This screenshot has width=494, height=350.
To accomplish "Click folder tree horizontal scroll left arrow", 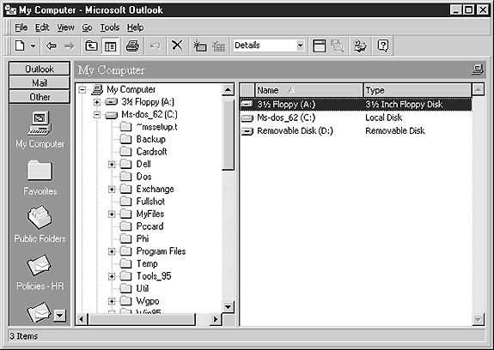I will (x=82, y=319).
